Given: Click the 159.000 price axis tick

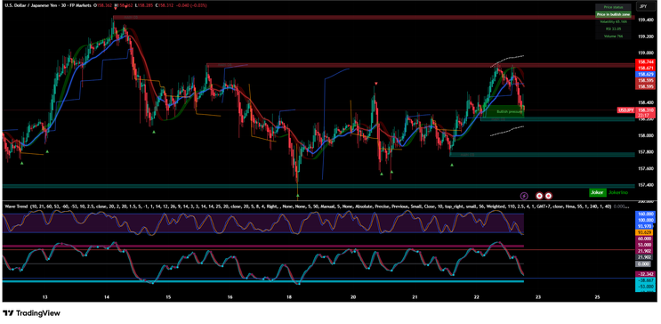Looking at the screenshot, I should point(645,53).
